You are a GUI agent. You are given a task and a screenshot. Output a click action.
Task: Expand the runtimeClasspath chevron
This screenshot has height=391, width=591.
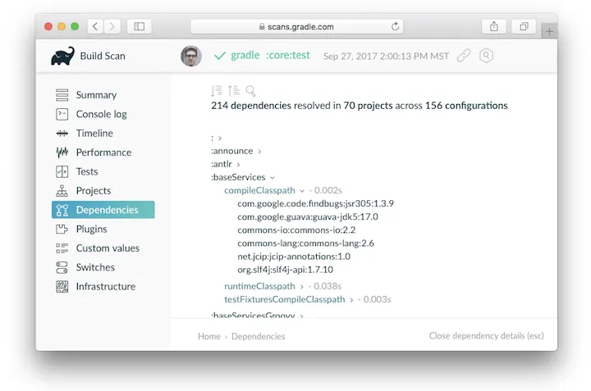click(x=301, y=287)
